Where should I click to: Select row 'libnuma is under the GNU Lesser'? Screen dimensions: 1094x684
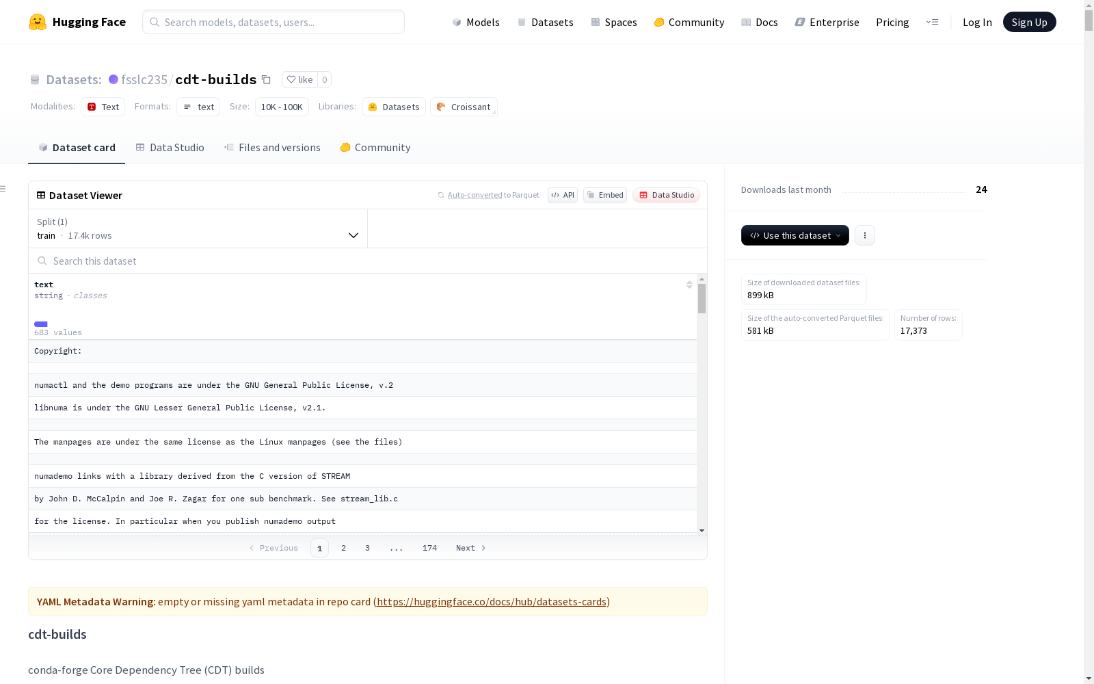(x=362, y=408)
